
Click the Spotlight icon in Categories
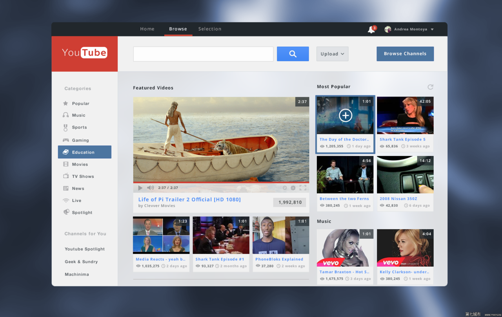point(65,212)
